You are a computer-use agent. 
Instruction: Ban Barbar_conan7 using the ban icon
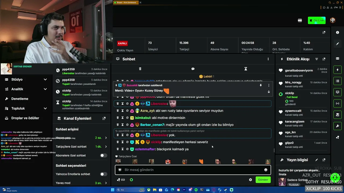(x=127, y=125)
